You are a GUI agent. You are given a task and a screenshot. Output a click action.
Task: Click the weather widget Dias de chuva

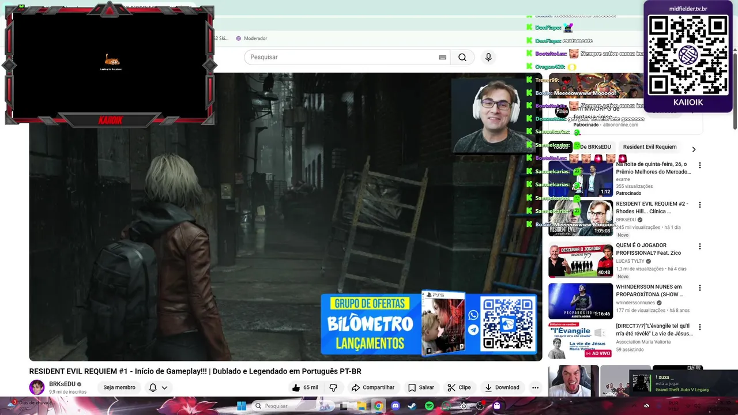coord(32,405)
